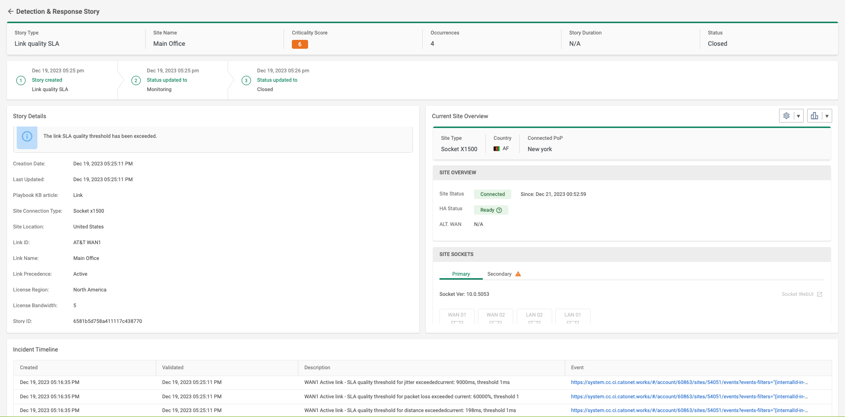This screenshot has width=845, height=417.
Task: Select the WAN 01 port box
Action: [x=457, y=316]
